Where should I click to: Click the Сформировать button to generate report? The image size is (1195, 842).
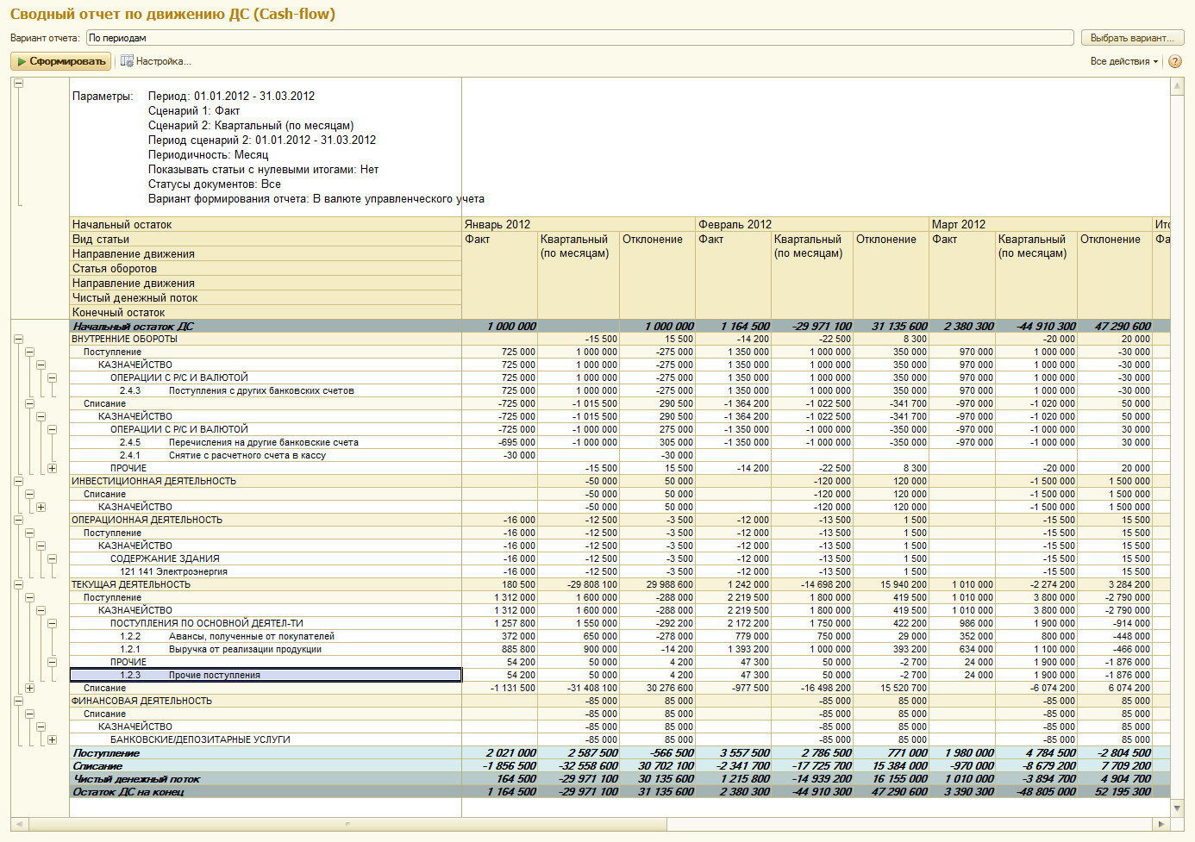point(60,61)
